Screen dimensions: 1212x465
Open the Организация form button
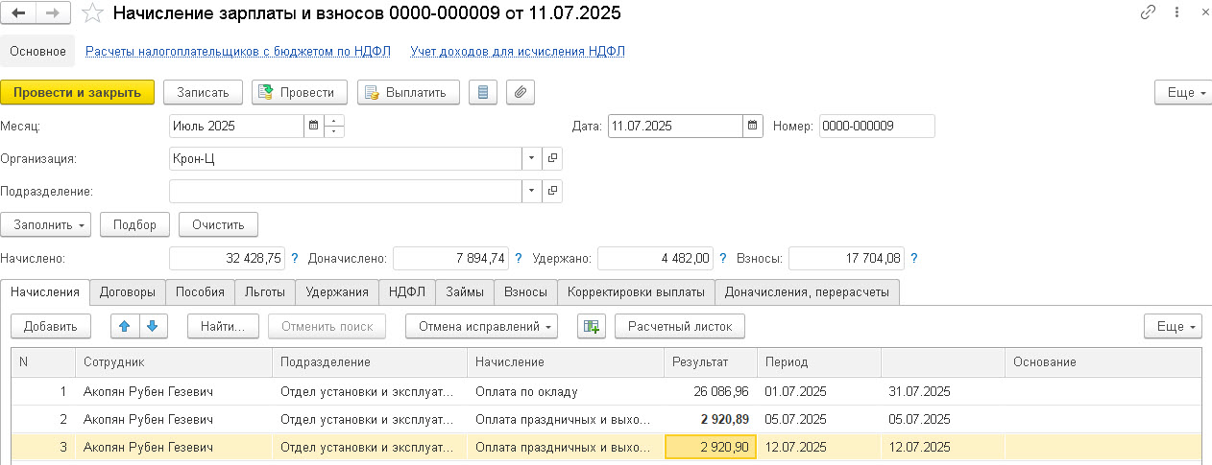click(x=553, y=158)
